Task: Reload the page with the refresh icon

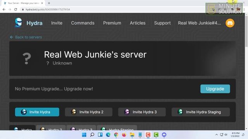Action: click(x=15, y=9)
